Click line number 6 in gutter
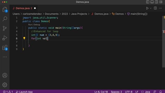165x93 pixels. tap(16, 38)
